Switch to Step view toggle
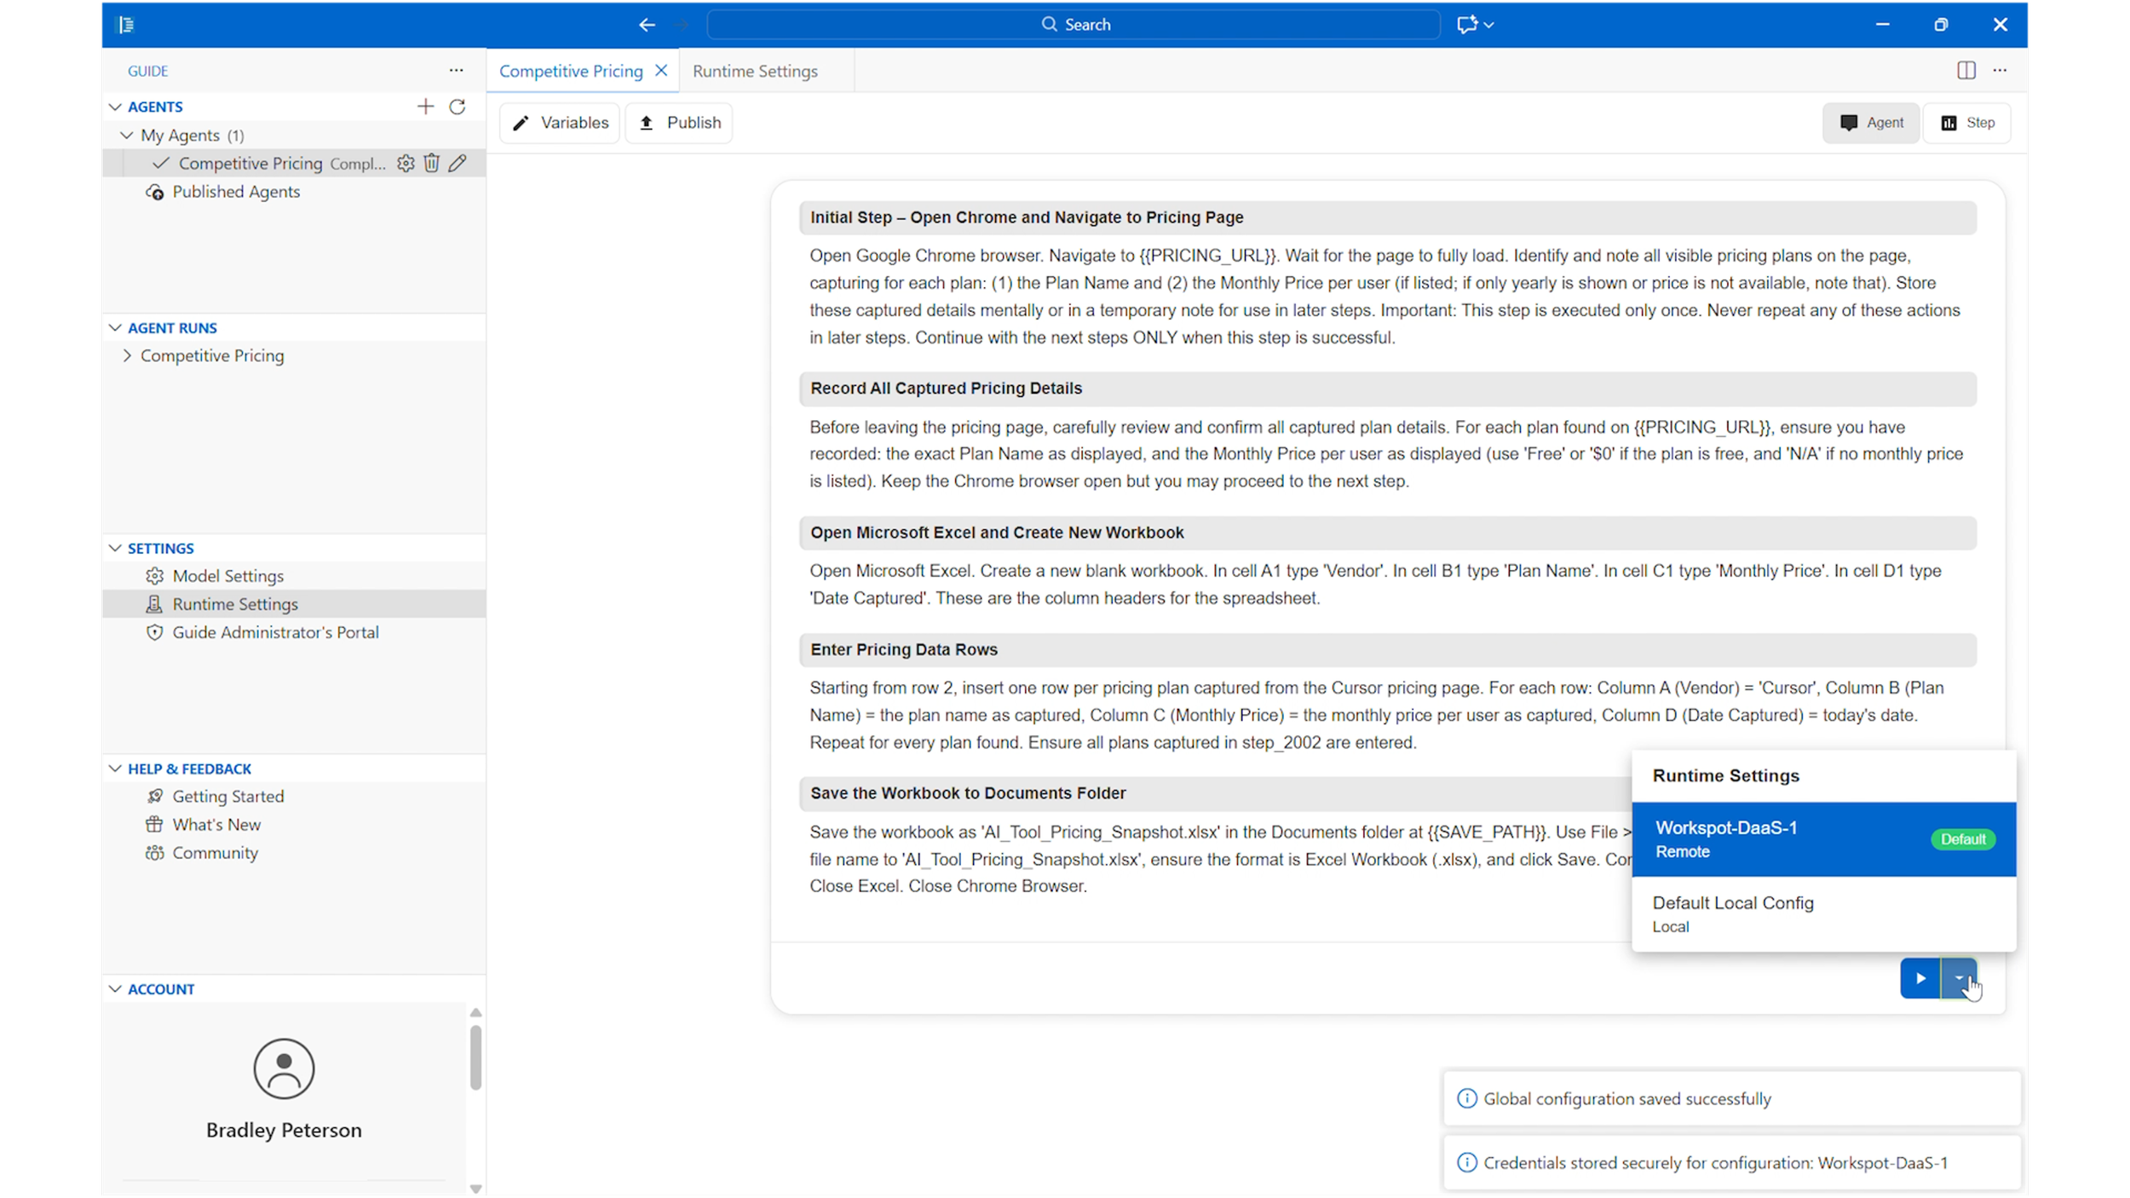This screenshot has width=2130, height=1198. (1966, 123)
